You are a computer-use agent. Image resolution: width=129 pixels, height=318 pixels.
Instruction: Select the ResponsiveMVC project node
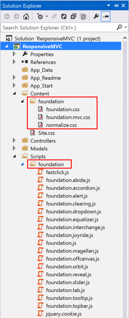coord(42,47)
